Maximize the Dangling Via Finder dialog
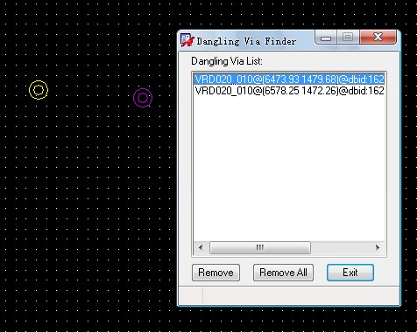 click(x=348, y=38)
